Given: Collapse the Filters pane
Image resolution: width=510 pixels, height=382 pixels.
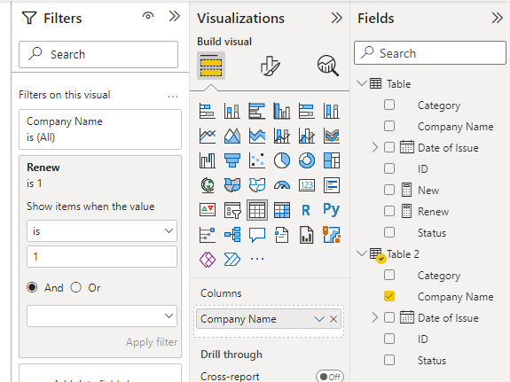Looking at the screenshot, I should coord(175,16).
